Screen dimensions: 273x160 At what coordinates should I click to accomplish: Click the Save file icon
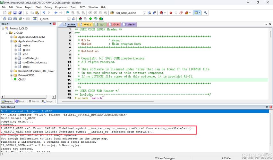coord(15,13)
